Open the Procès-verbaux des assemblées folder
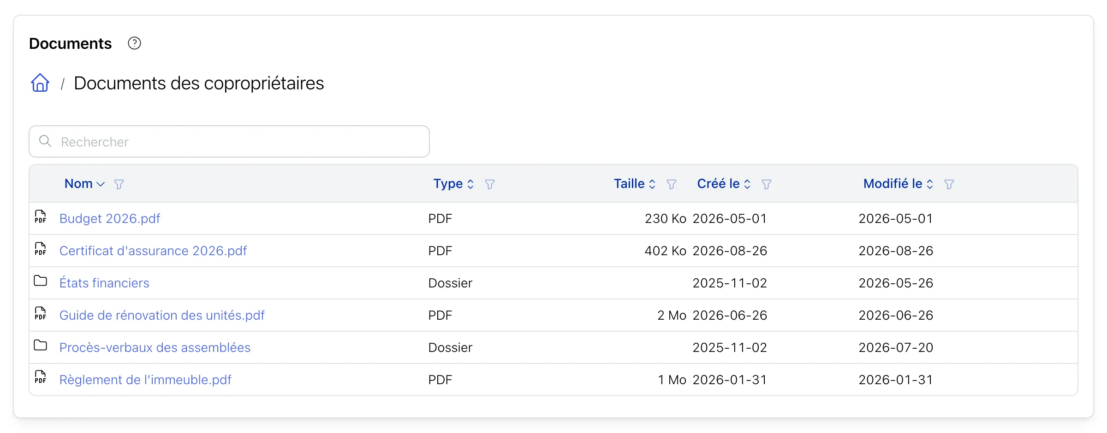The width and height of the screenshot is (1107, 433). pos(155,347)
